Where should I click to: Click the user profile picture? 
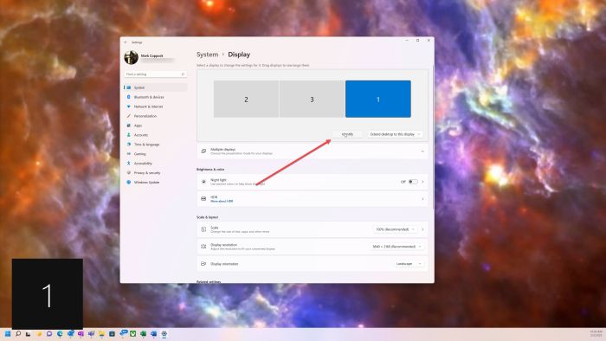click(x=131, y=57)
